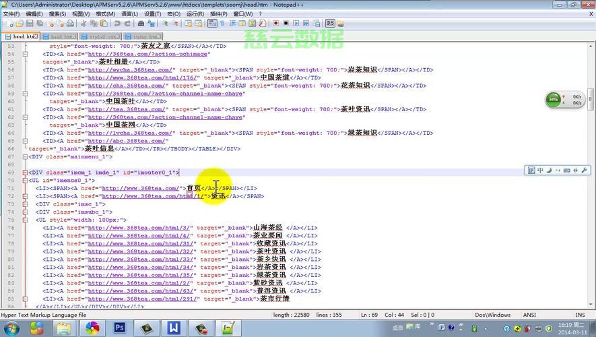Click the Open file toolbar icon
The height and width of the screenshot is (337, 596).
pos(20,24)
